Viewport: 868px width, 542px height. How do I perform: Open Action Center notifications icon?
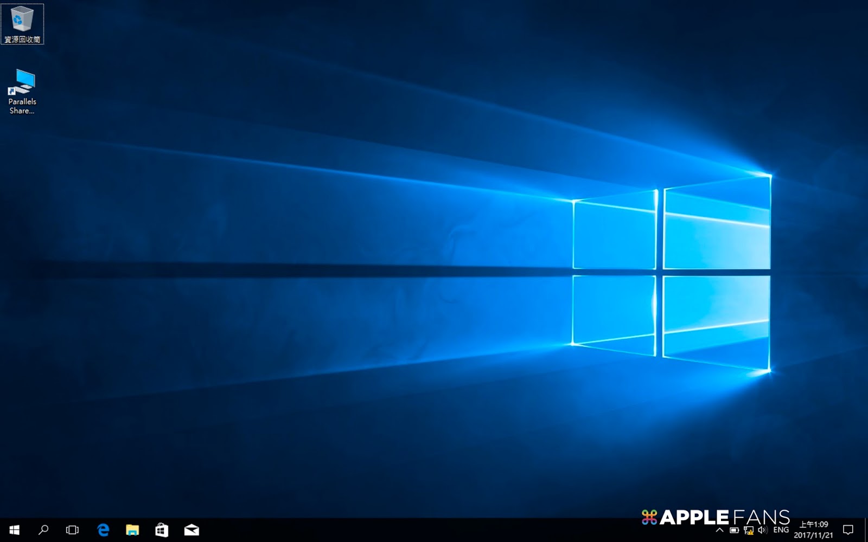click(848, 530)
